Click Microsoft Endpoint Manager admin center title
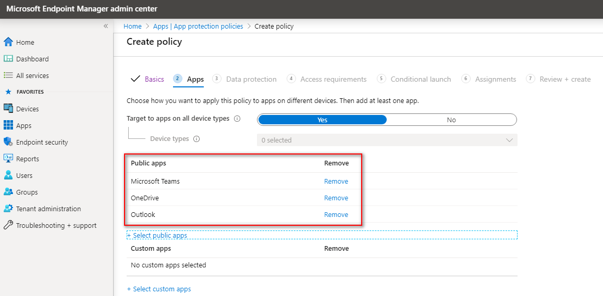This screenshot has width=603, height=296. point(81,9)
